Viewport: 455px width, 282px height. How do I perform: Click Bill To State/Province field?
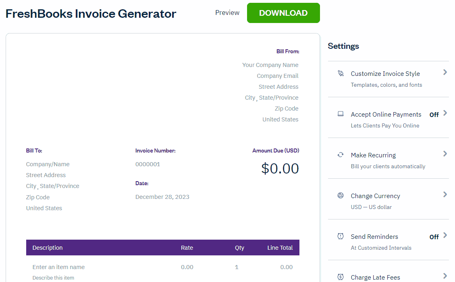click(x=60, y=186)
